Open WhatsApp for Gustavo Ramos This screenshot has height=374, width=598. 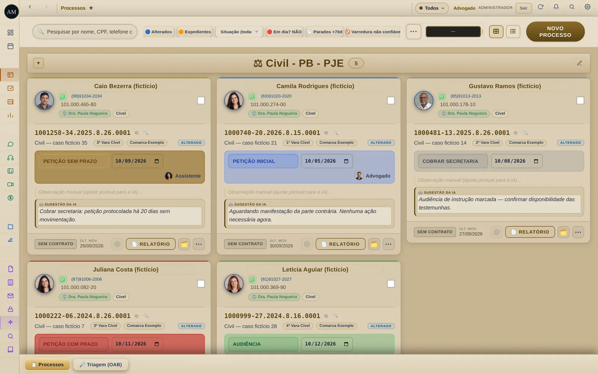[442, 96]
